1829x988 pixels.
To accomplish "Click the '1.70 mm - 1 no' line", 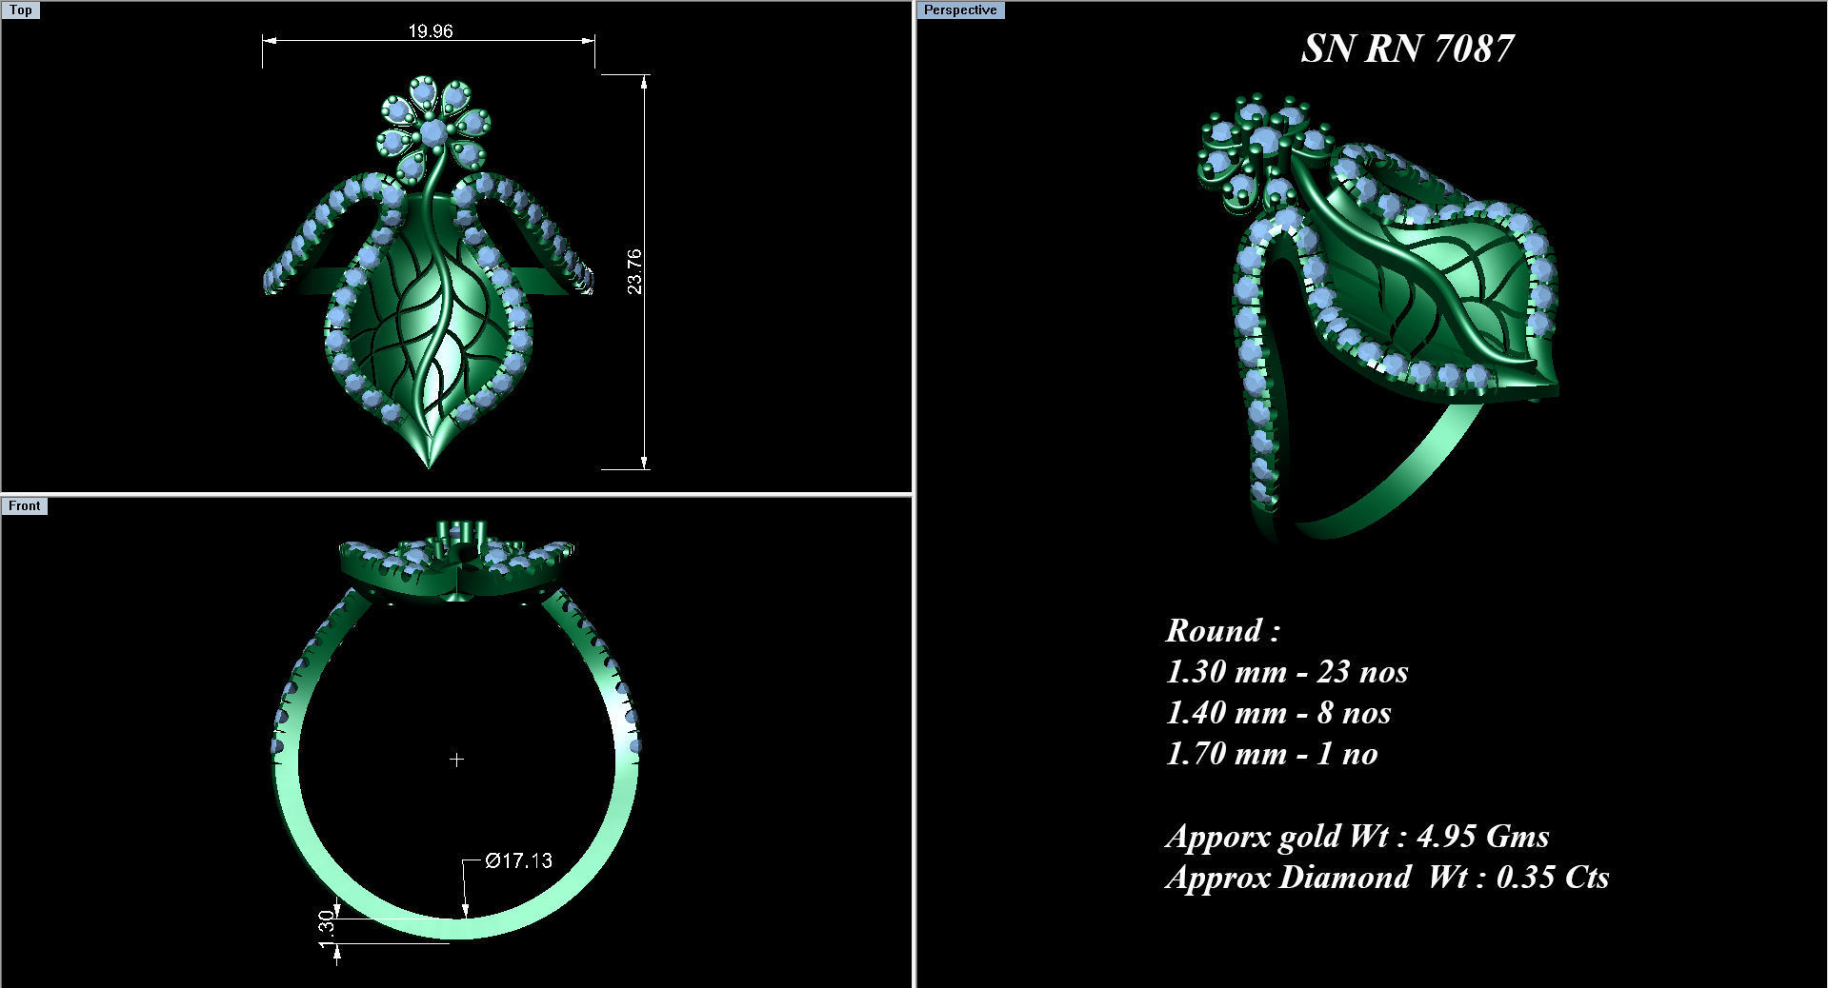I will [x=1272, y=754].
